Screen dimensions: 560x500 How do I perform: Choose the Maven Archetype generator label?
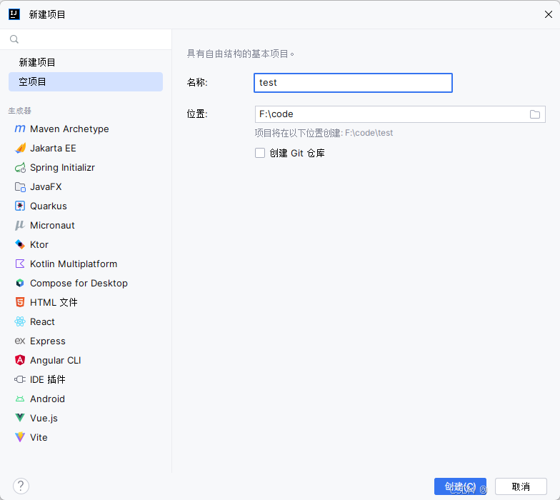point(70,129)
